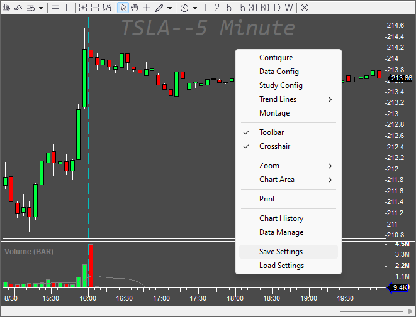The height and width of the screenshot is (317, 416).
Task: Click the Volume (BAR) study label
Action: [29, 251]
